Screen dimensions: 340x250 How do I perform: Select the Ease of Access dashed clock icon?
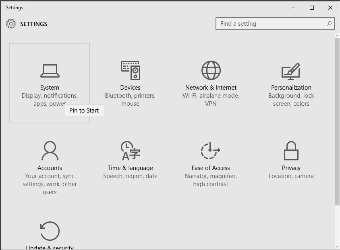click(210, 151)
